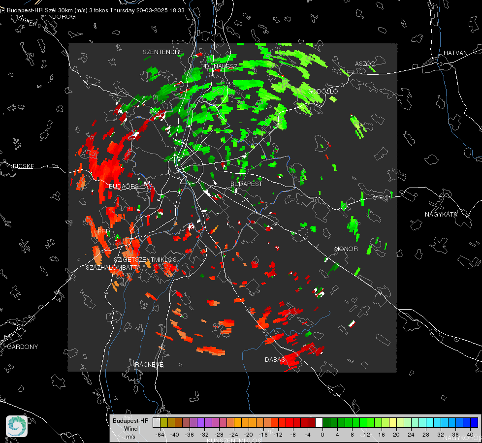The width and height of the screenshot is (482, 443).
Task: Click the rightmost dark blue legend swatch
Action: 474,422
